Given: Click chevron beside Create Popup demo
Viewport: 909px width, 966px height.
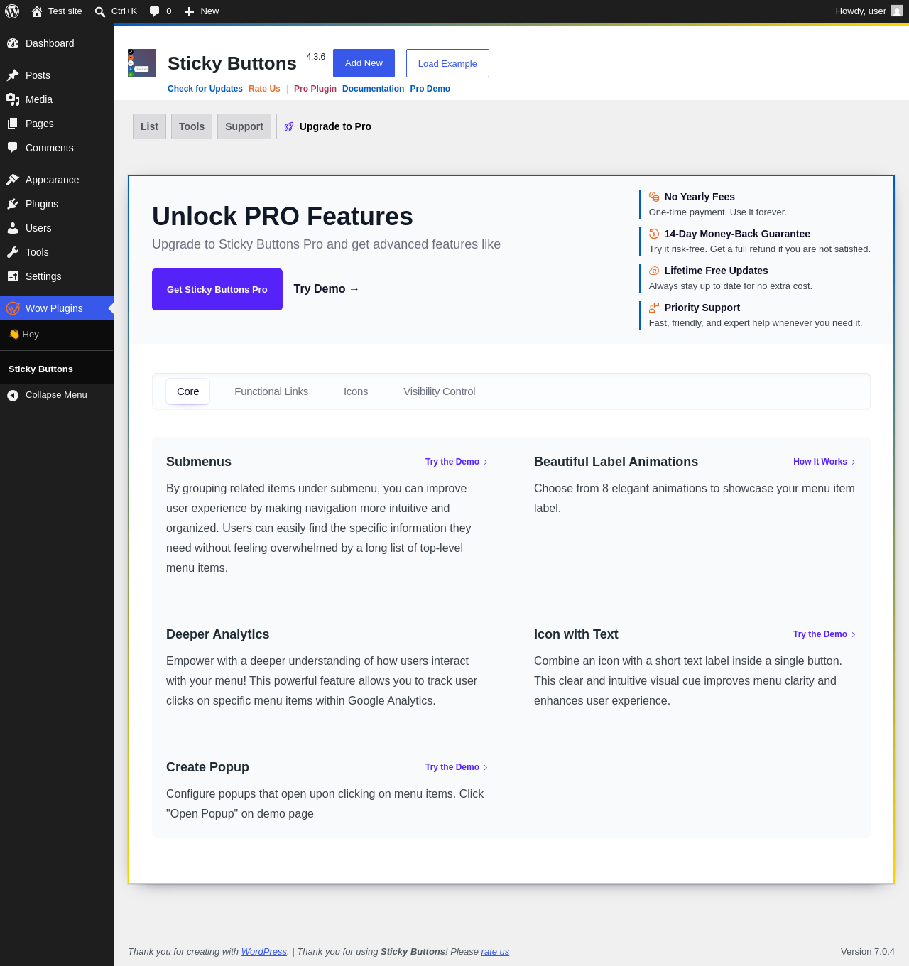Looking at the screenshot, I should pos(486,767).
